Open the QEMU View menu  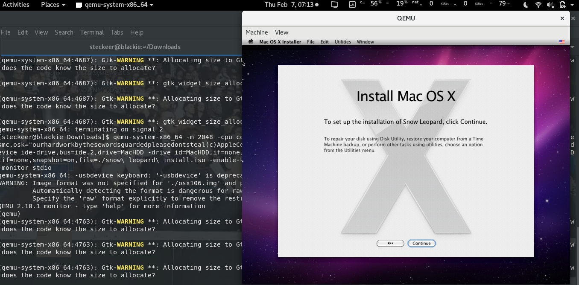(x=281, y=32)
